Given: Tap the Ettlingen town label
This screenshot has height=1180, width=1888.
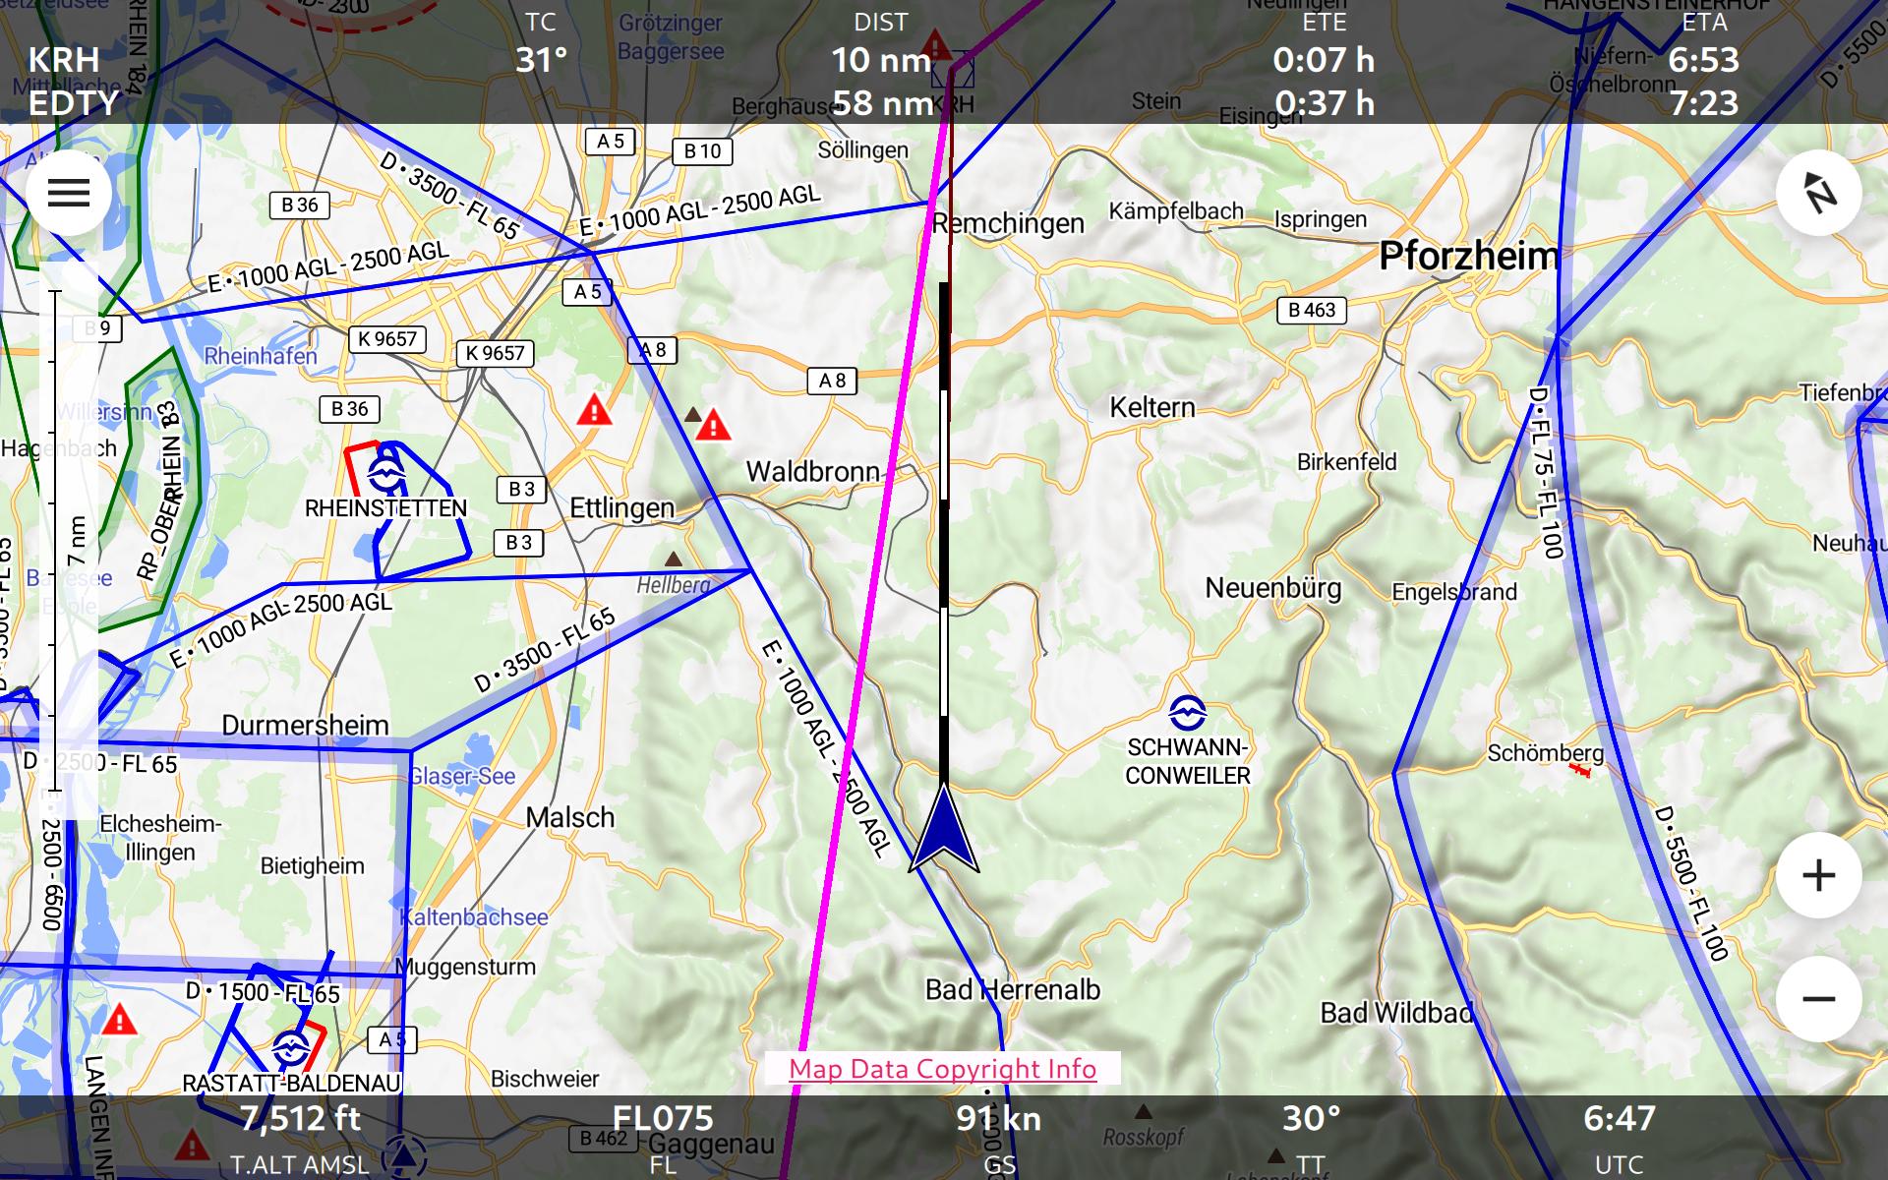Looking at the screenshot, I should click(x=622, y=508).
